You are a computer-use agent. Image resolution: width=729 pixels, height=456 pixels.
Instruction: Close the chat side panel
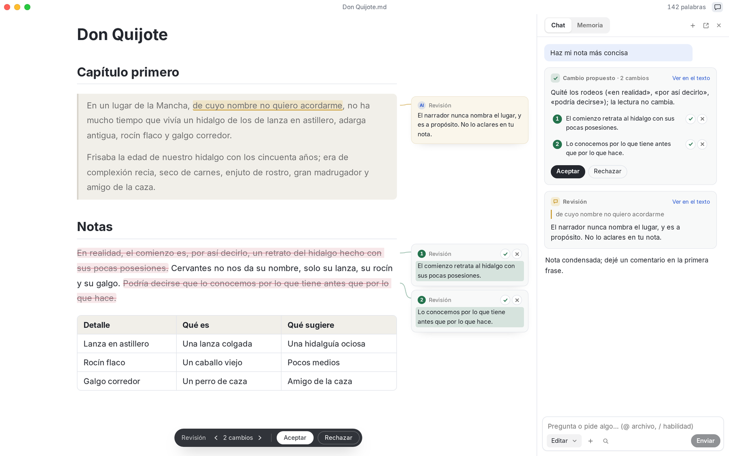(719, 25)
